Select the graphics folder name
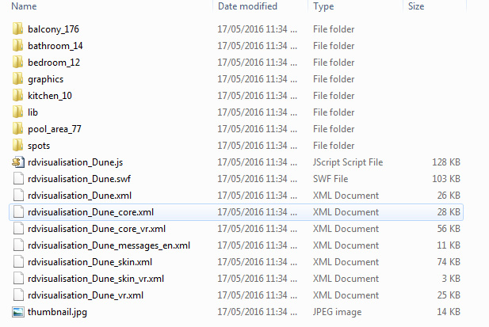Viewport: 489px width, 327px height. (45, 79)
